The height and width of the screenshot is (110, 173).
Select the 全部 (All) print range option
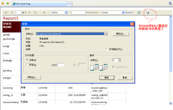tap(27, 60)
